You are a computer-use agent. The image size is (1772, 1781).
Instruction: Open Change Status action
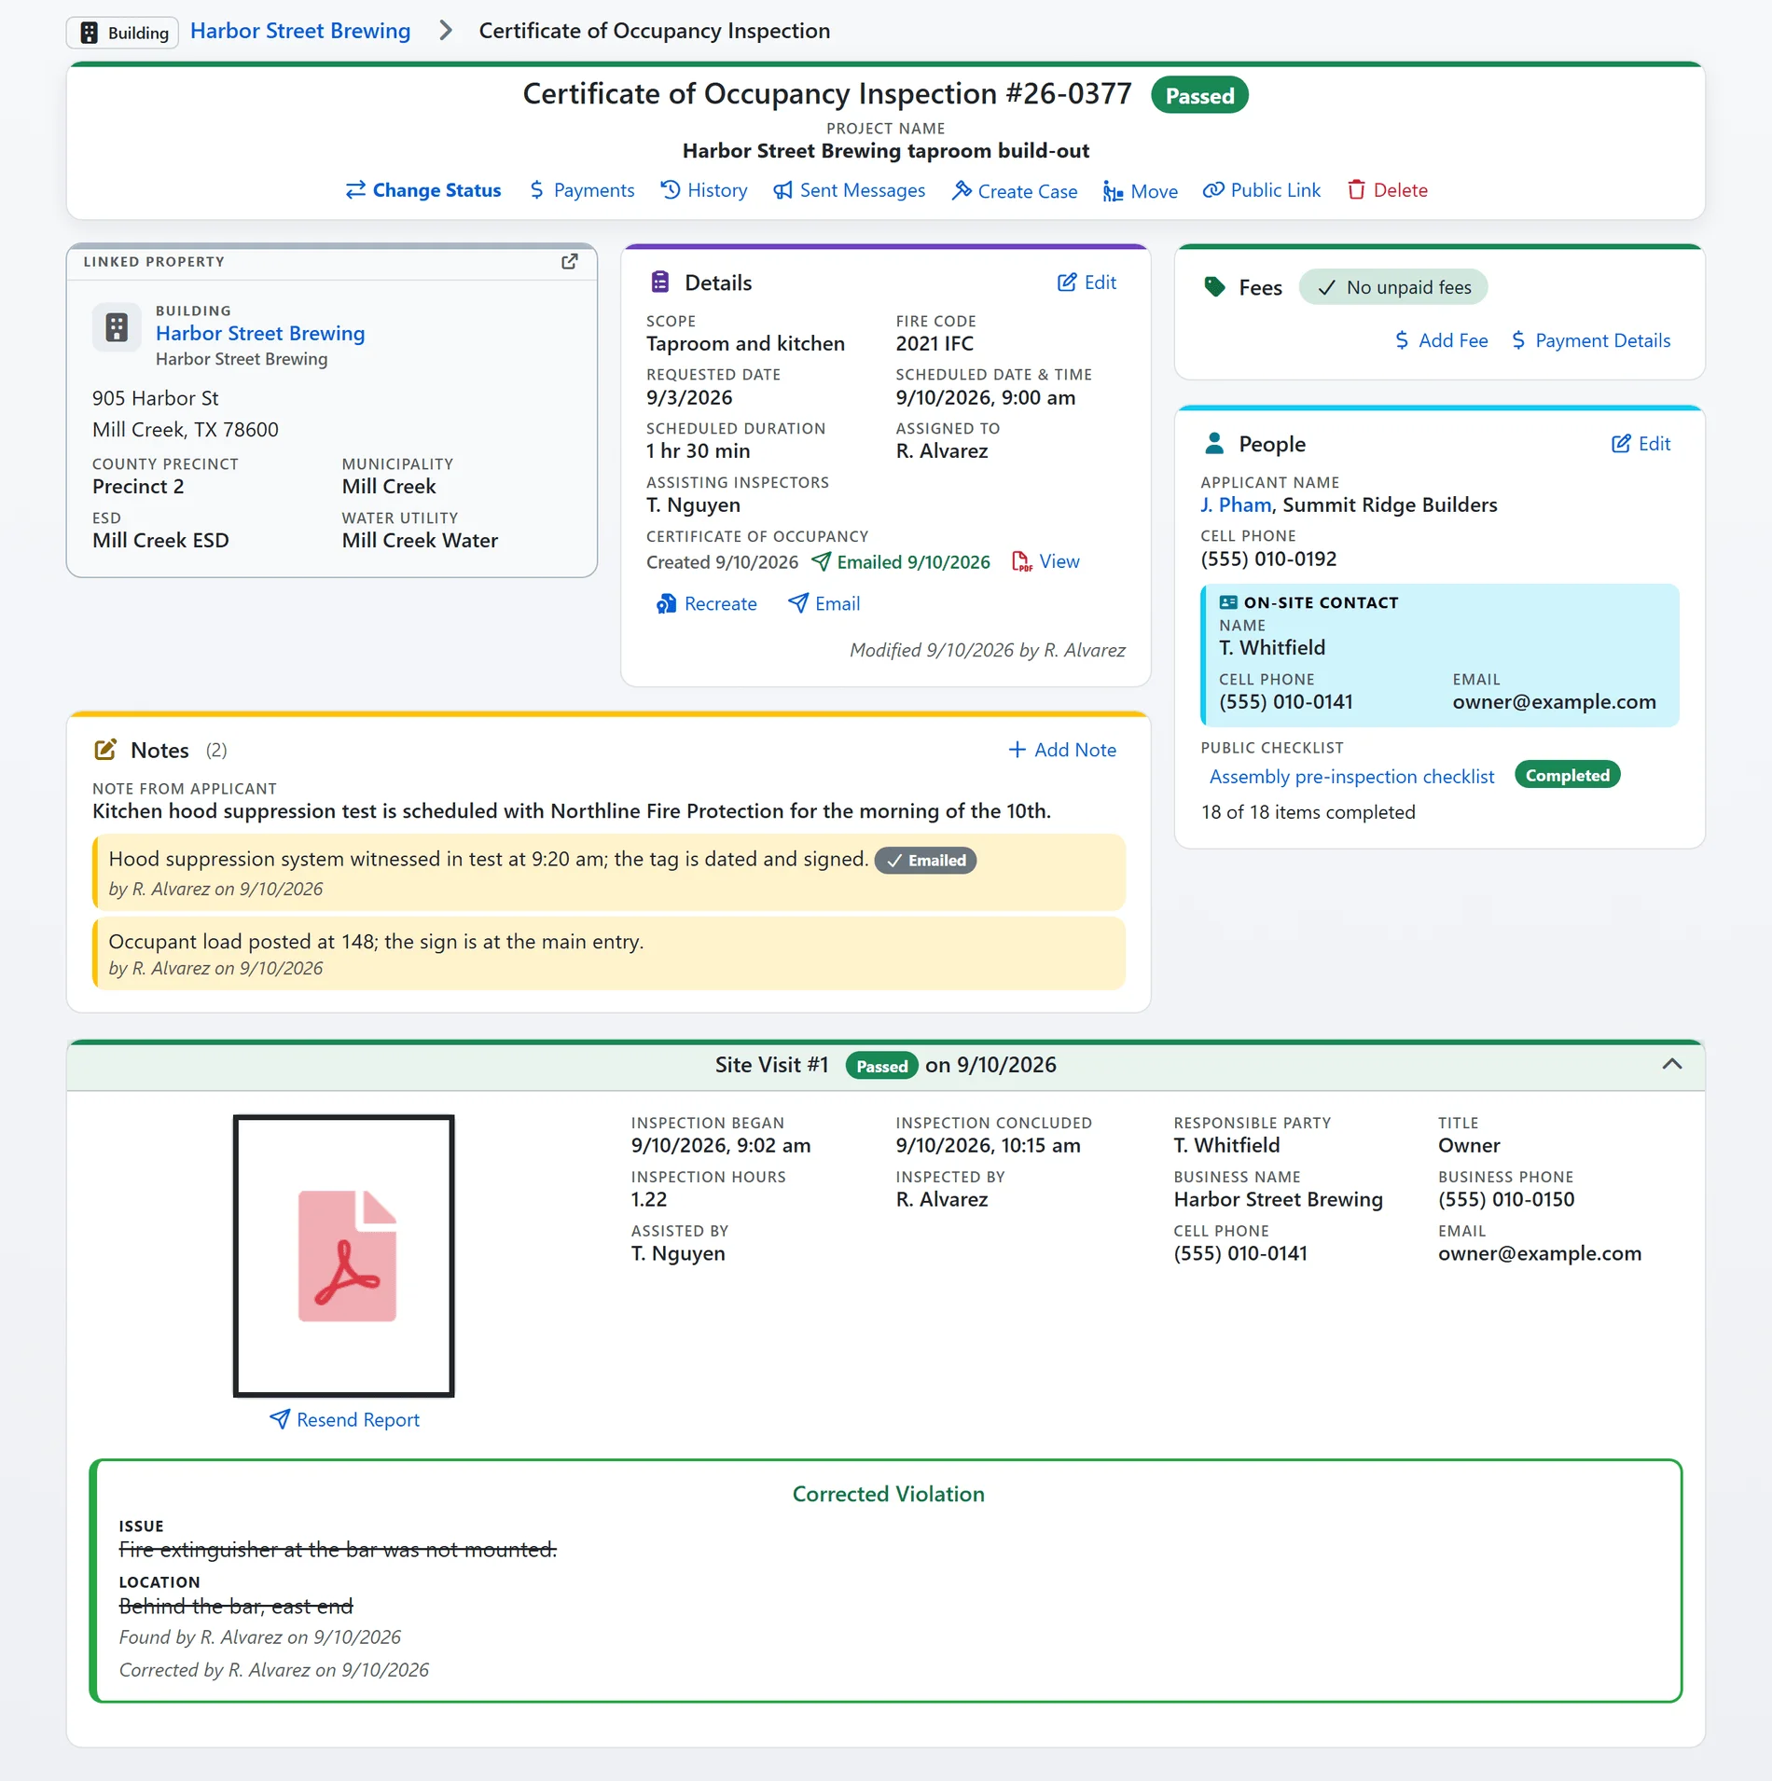[x=422, y=190]
